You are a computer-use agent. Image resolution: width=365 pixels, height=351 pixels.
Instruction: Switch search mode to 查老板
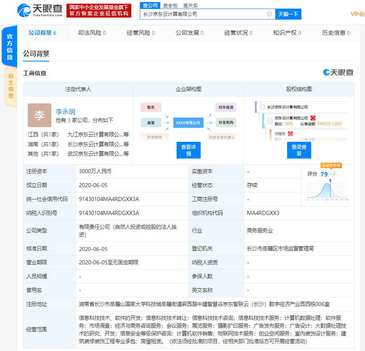[170, 5]
